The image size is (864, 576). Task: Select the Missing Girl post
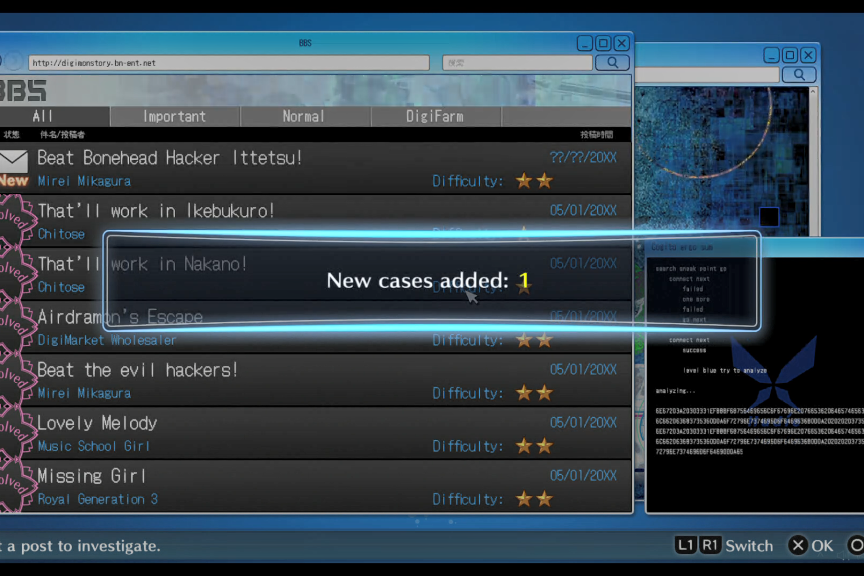pyautogui.click(x=92, y=476)
